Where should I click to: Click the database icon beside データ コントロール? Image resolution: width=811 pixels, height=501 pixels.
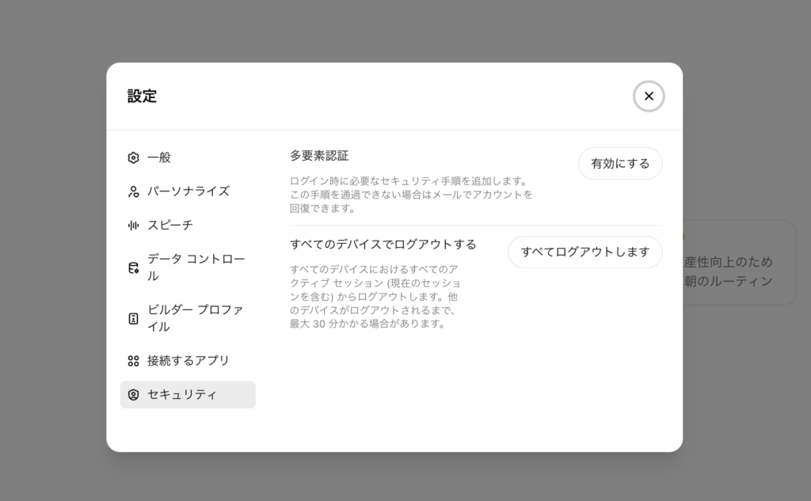click(133, 268)
